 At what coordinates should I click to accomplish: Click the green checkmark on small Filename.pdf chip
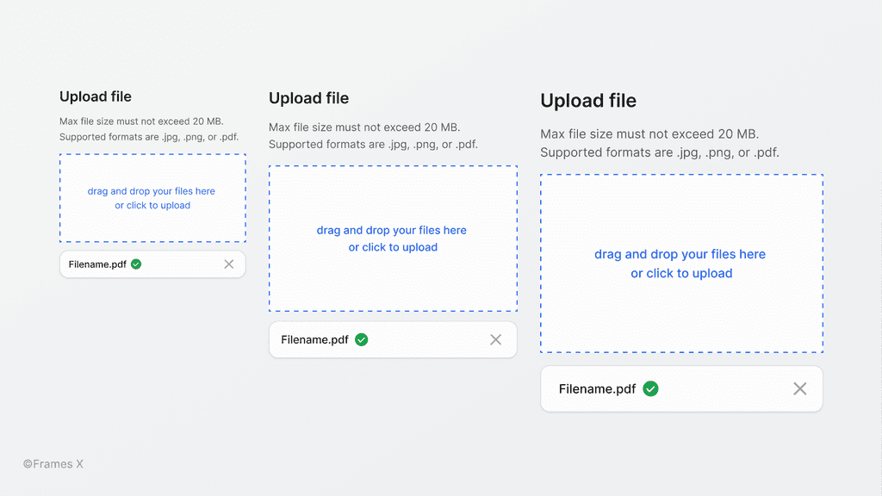click(135, 264)
